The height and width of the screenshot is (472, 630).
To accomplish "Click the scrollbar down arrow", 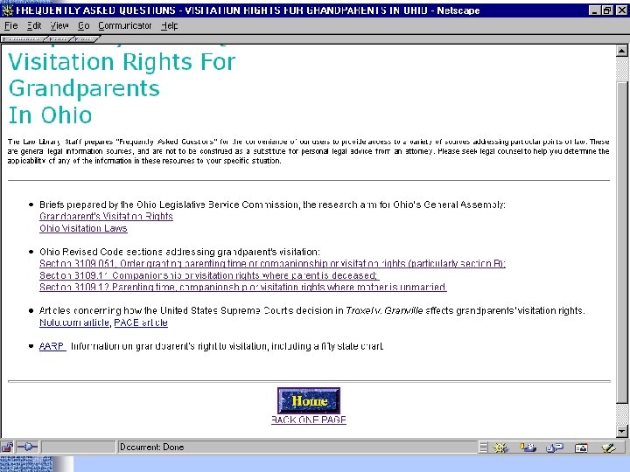I will [x=621, y=432].
